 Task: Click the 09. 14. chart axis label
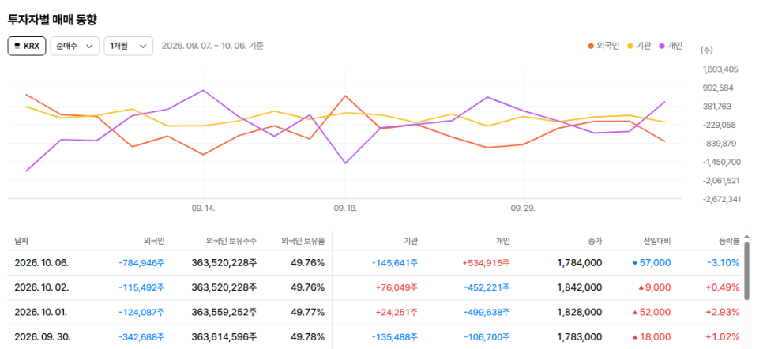click(203, 208)
